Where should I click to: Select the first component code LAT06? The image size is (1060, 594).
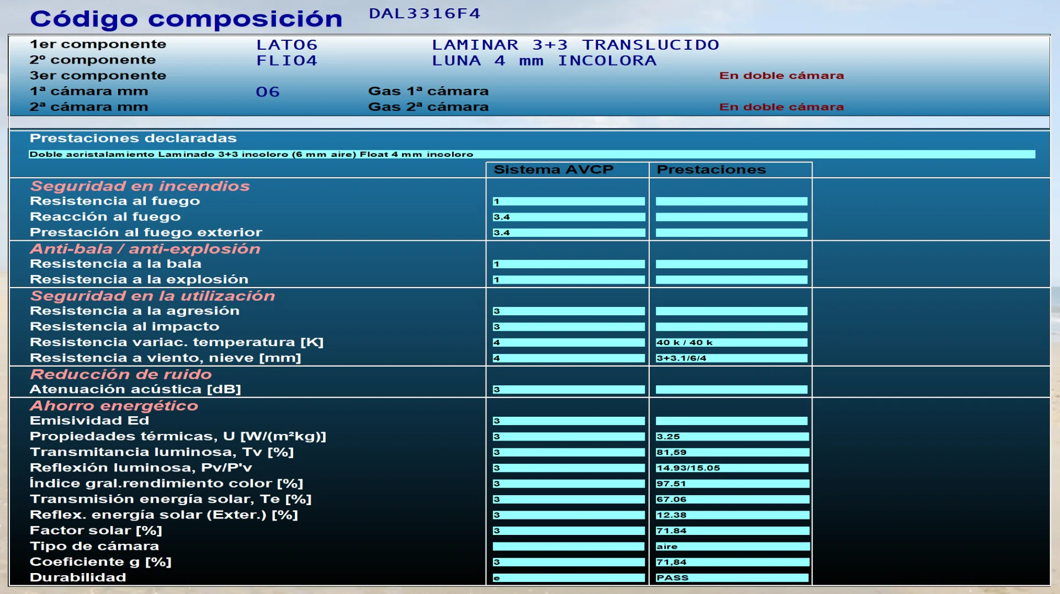point(287,45)
